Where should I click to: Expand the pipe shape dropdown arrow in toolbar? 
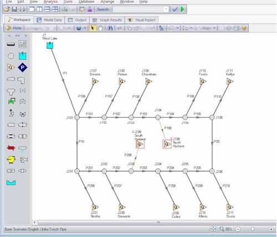[177, 28]
